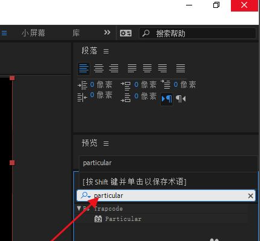Select right align text icon
The height and width of the screenshot is (241, 260).
pyautogui.click(x=114, y=69)
